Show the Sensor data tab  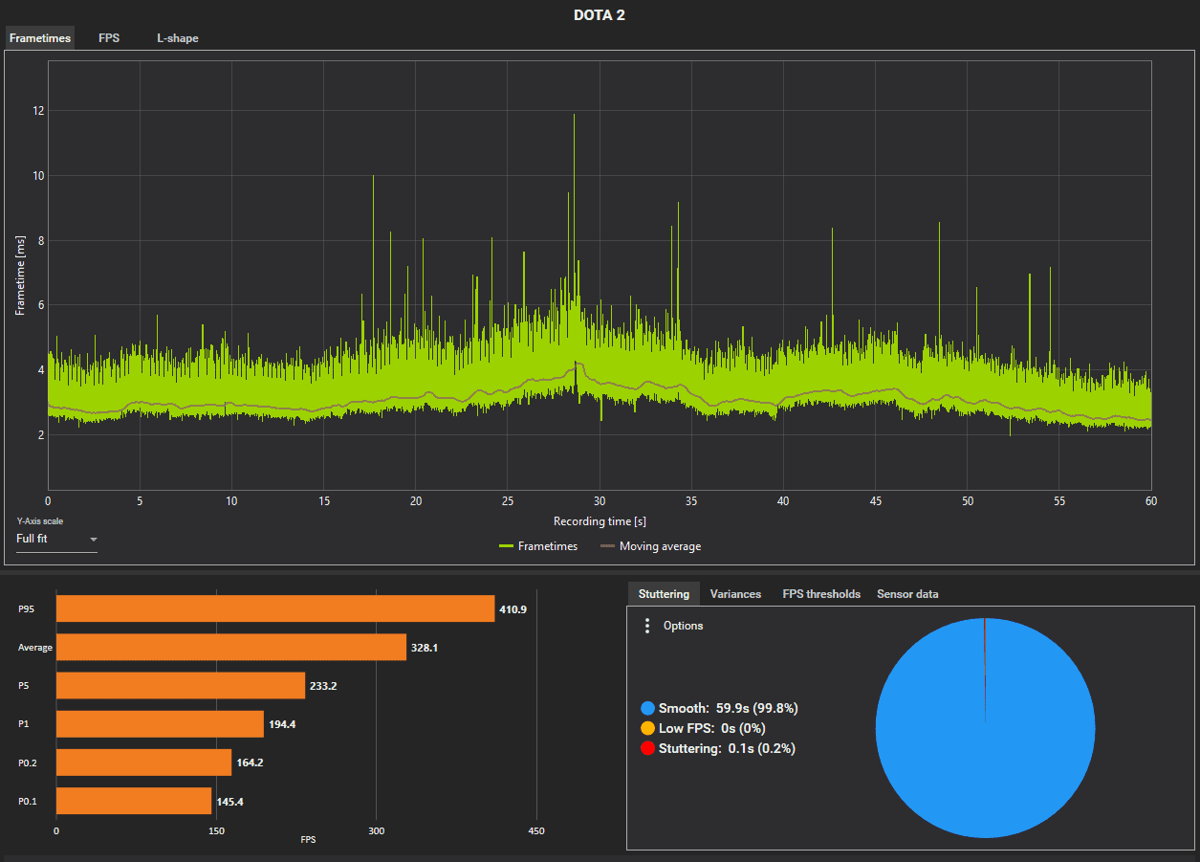pos(907,594)
